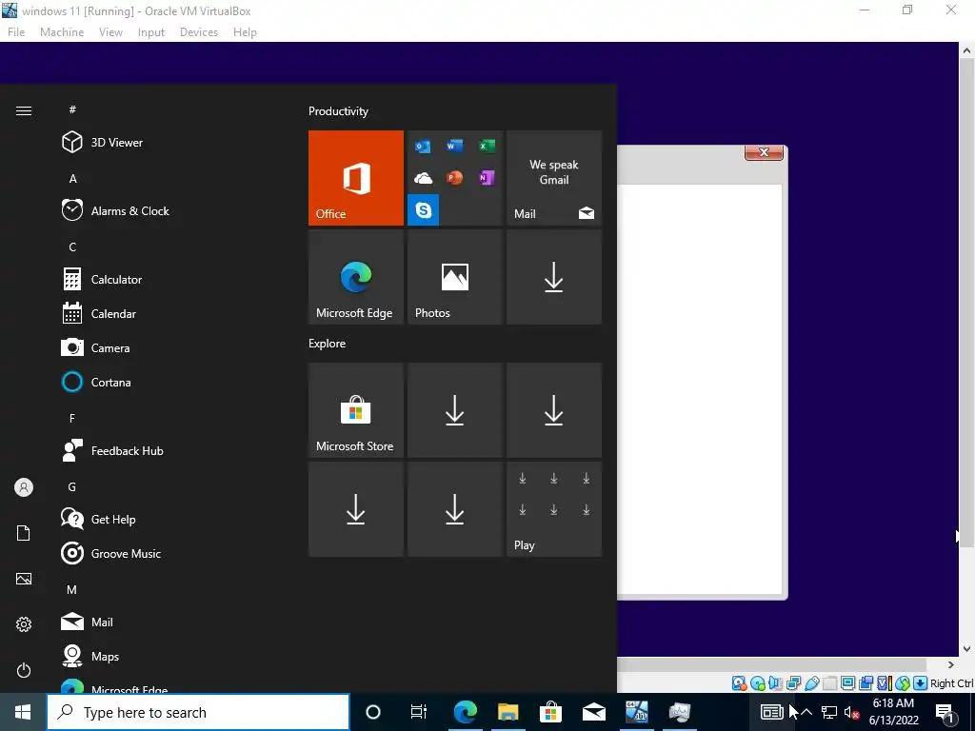Open Pictures from the Start sidebar
The image size is (975, 731).
[x=24, y=579]
